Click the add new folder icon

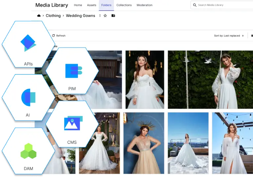[113, 16]
